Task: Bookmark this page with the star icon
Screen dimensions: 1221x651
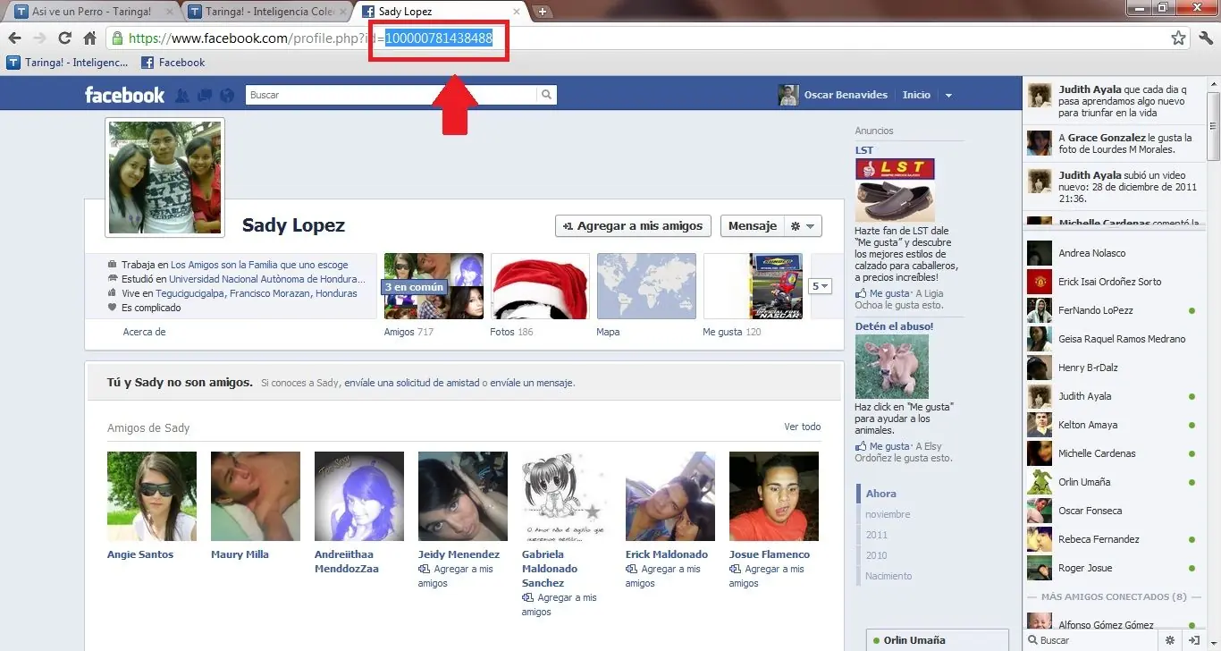Action: [1178, 38]
